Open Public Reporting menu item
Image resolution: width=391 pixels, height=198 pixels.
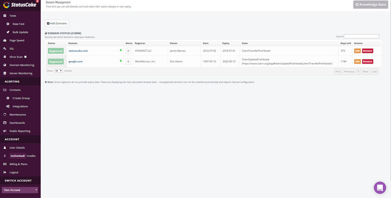coord(20,131)
